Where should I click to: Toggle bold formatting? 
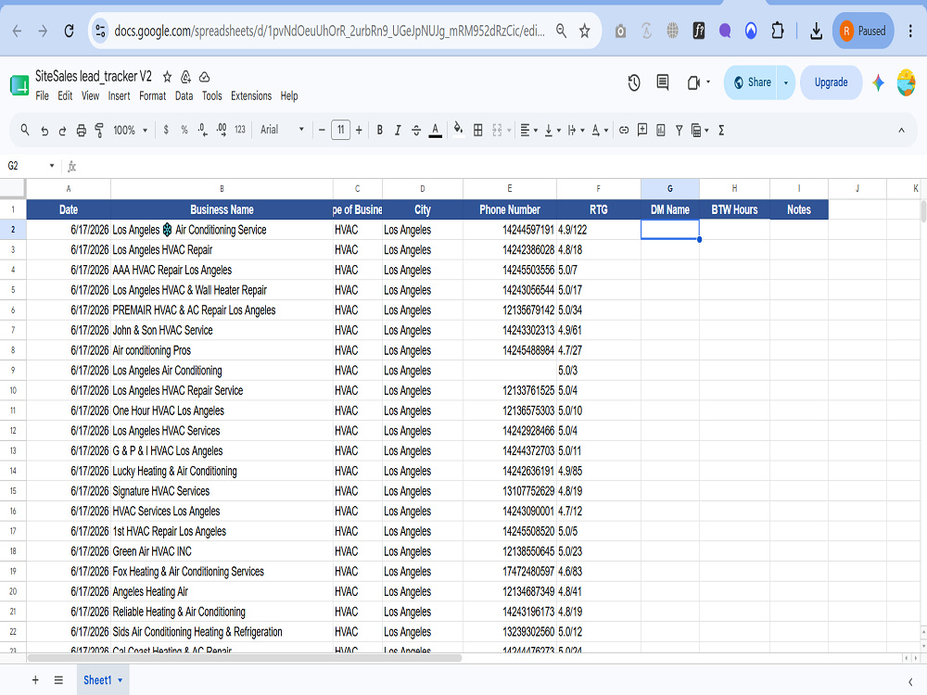(379, 130)
